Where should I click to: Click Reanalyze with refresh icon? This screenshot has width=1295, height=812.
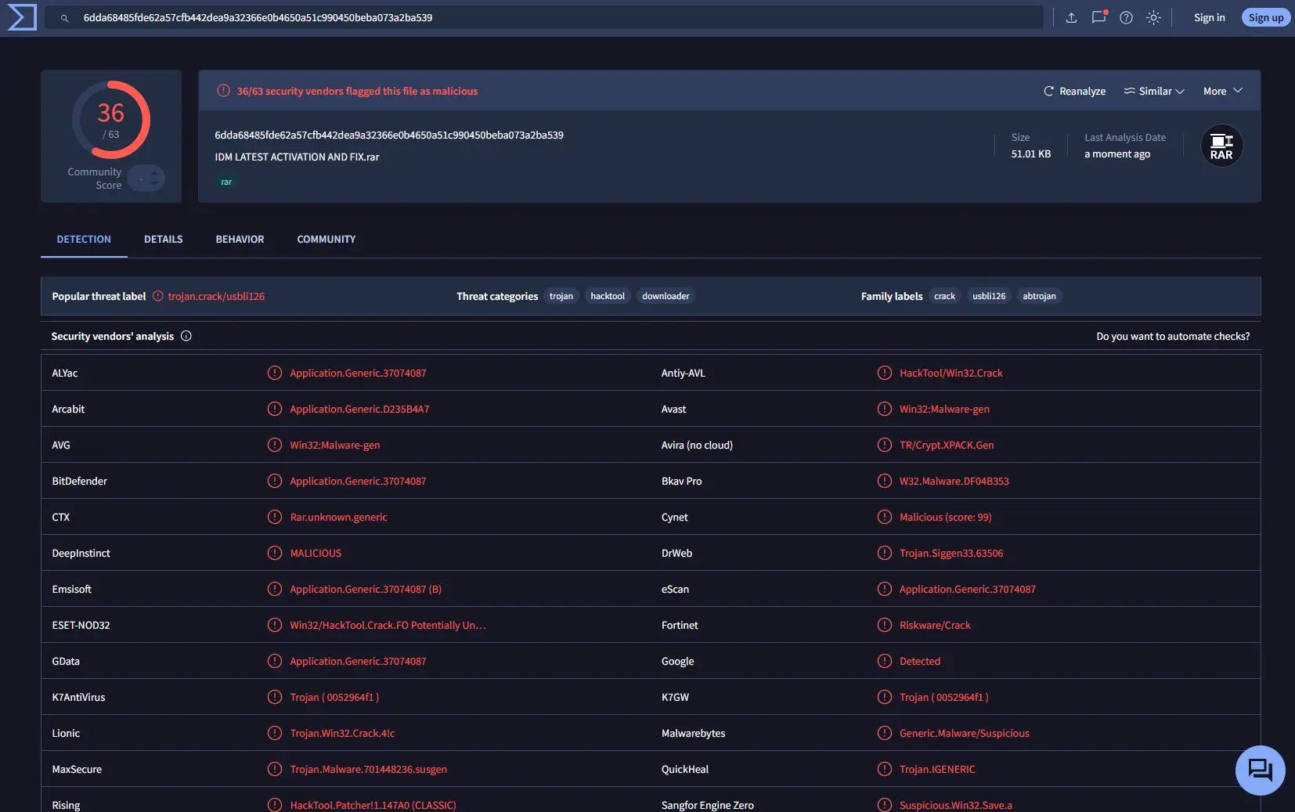click(x=1074, y=91)
